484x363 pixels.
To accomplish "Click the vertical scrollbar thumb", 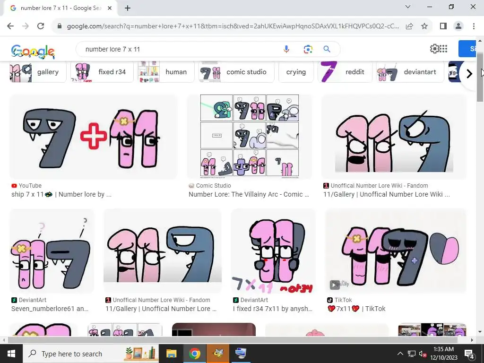I will click(x=480, y=77).
